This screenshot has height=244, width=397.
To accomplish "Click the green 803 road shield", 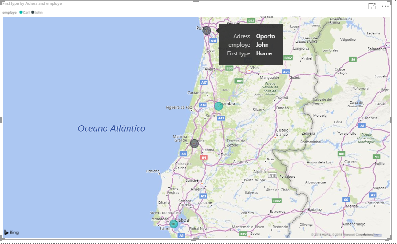I will coord(342,154).
